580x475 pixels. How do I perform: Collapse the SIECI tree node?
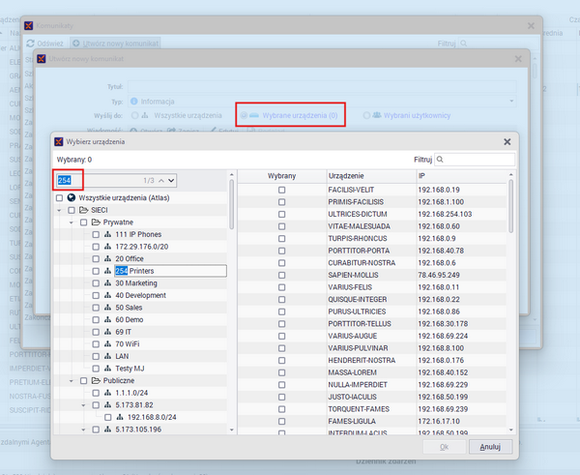pos(59,210)
